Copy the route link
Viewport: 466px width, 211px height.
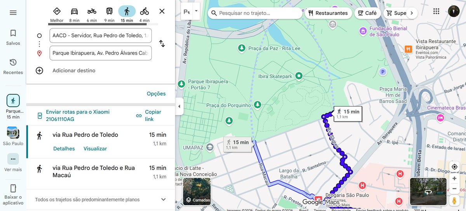149,115
